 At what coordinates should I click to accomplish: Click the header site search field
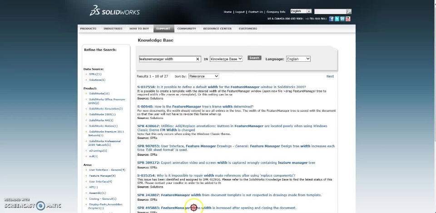pos(330,11)
